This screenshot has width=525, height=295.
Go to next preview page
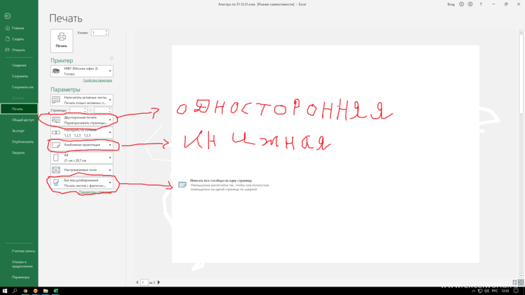point(159,282)
